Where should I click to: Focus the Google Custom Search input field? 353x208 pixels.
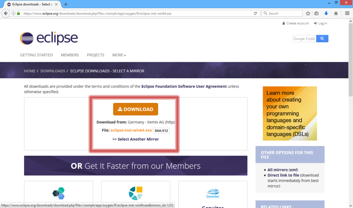[x=304, y=39]
